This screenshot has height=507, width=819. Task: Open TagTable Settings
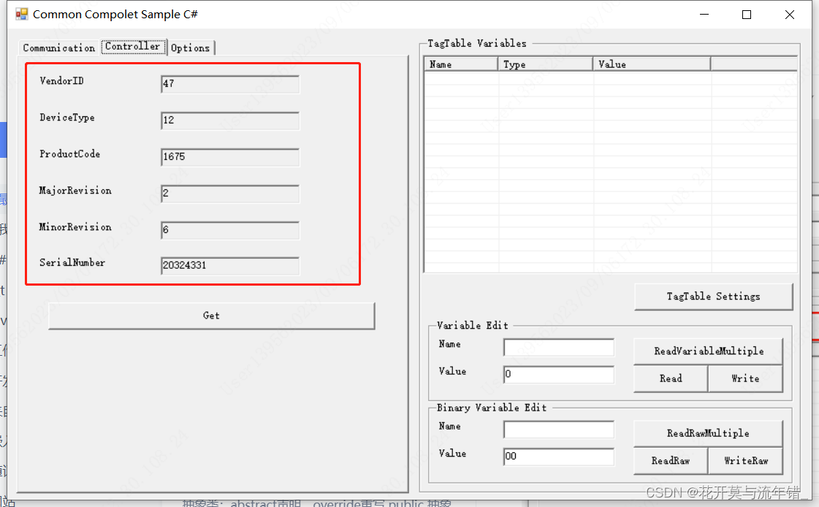pos(714,297)
